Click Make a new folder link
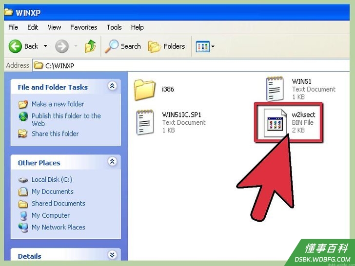355x266 pixels. 58,104
